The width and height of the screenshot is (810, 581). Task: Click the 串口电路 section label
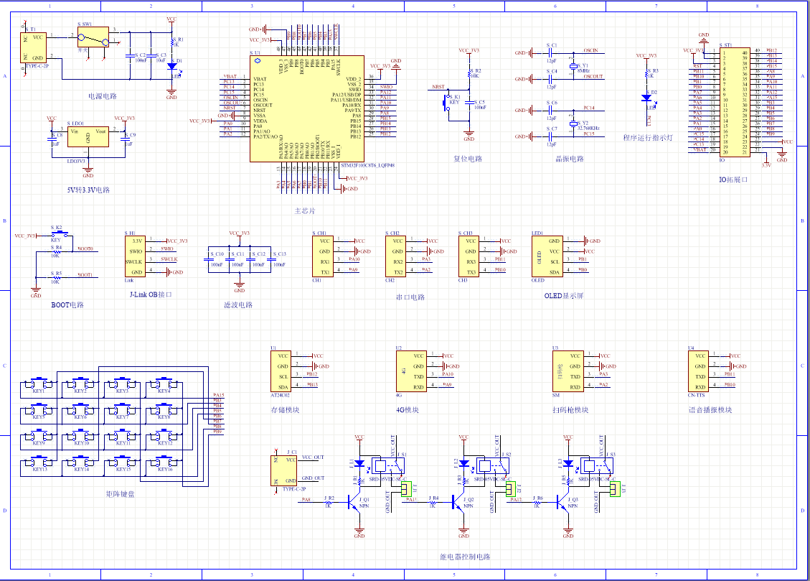point(410,297)
